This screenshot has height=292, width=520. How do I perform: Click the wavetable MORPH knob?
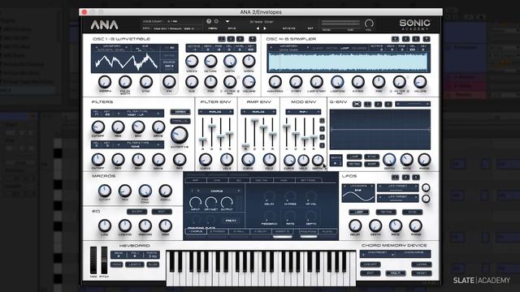(105, 81)
